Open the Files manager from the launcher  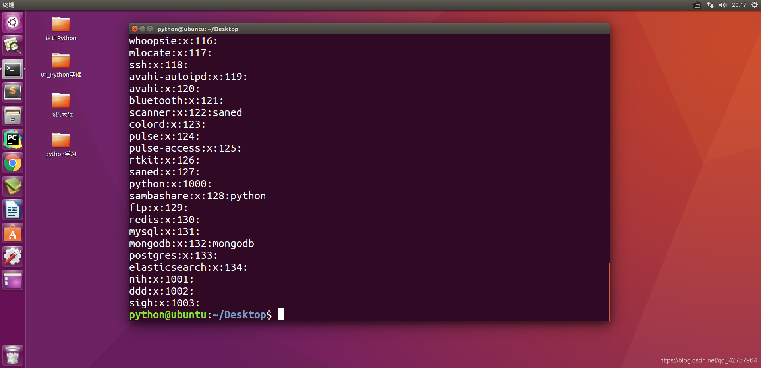coord(13,116)
